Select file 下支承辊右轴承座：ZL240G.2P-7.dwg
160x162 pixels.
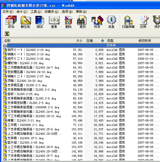tap(33, 156)
